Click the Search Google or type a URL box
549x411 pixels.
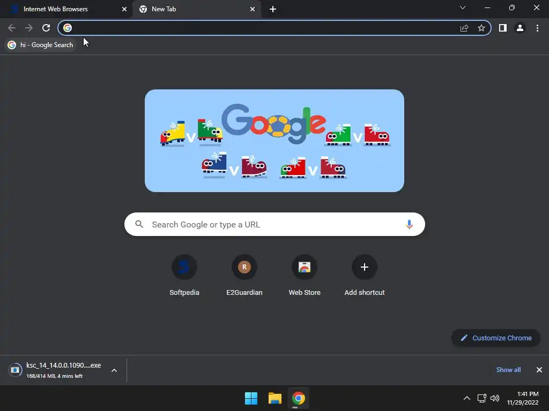(274, 224)
